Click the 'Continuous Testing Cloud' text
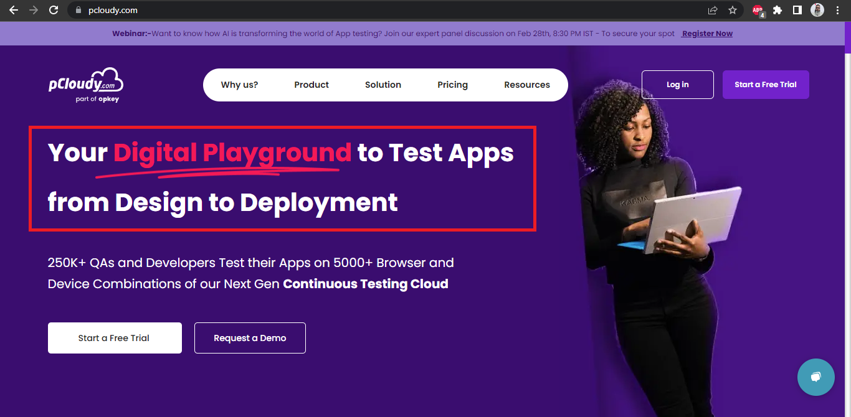 pyautogui.click(x=366, y=284)
